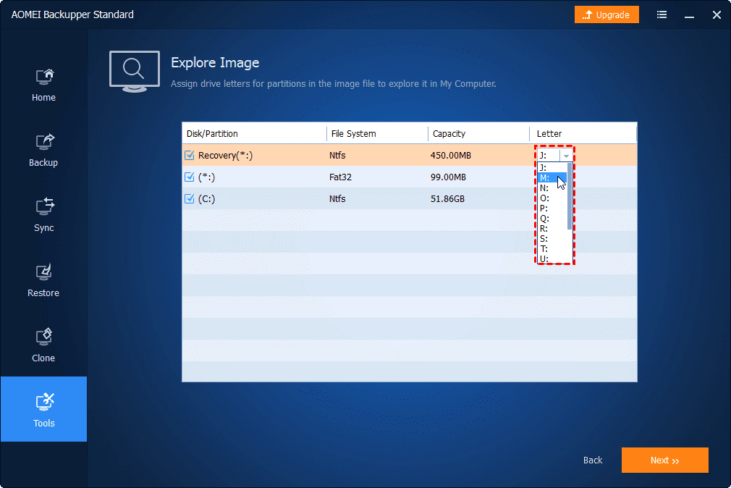Click the drive letter list scrollbar
The width and height of the screenshot is (731, 488).
click(x=569, y=196)
